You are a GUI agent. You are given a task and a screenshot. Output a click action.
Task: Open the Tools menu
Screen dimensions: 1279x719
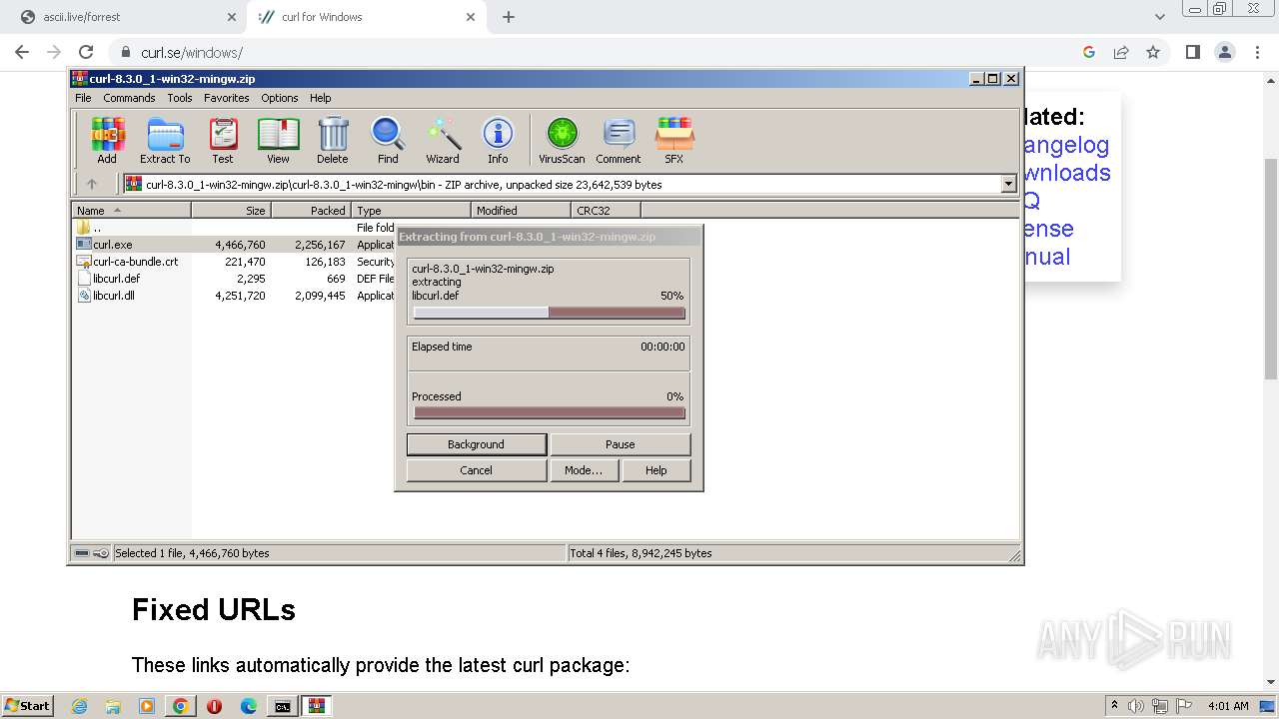(x=180, y=98)
